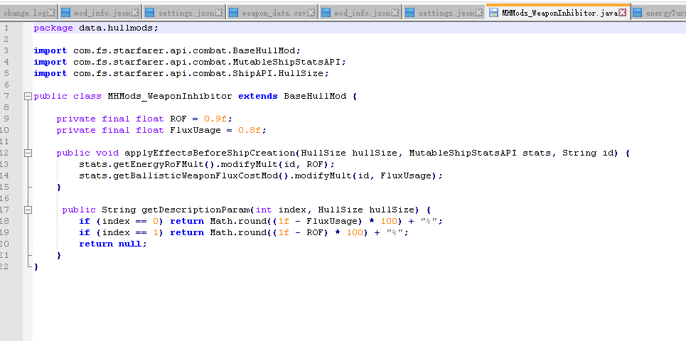Click line number 12 in the margin
The height and width of the screenshot is (341, 686).
click(6, 153)
